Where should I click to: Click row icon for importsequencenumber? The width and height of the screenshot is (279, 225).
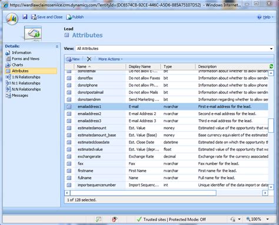pos(69,185)
